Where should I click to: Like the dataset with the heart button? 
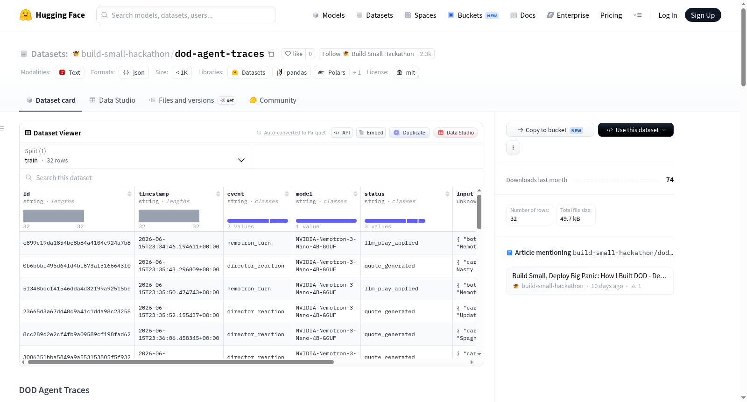[x=294, y=54]
